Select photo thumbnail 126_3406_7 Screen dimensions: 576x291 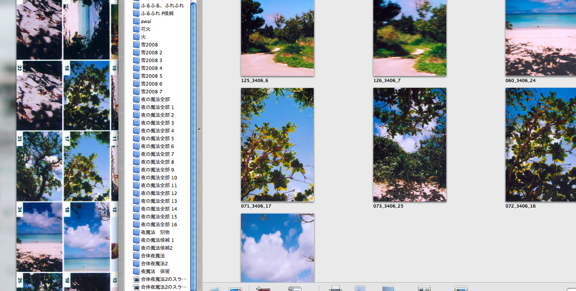(x=410, y=38)
